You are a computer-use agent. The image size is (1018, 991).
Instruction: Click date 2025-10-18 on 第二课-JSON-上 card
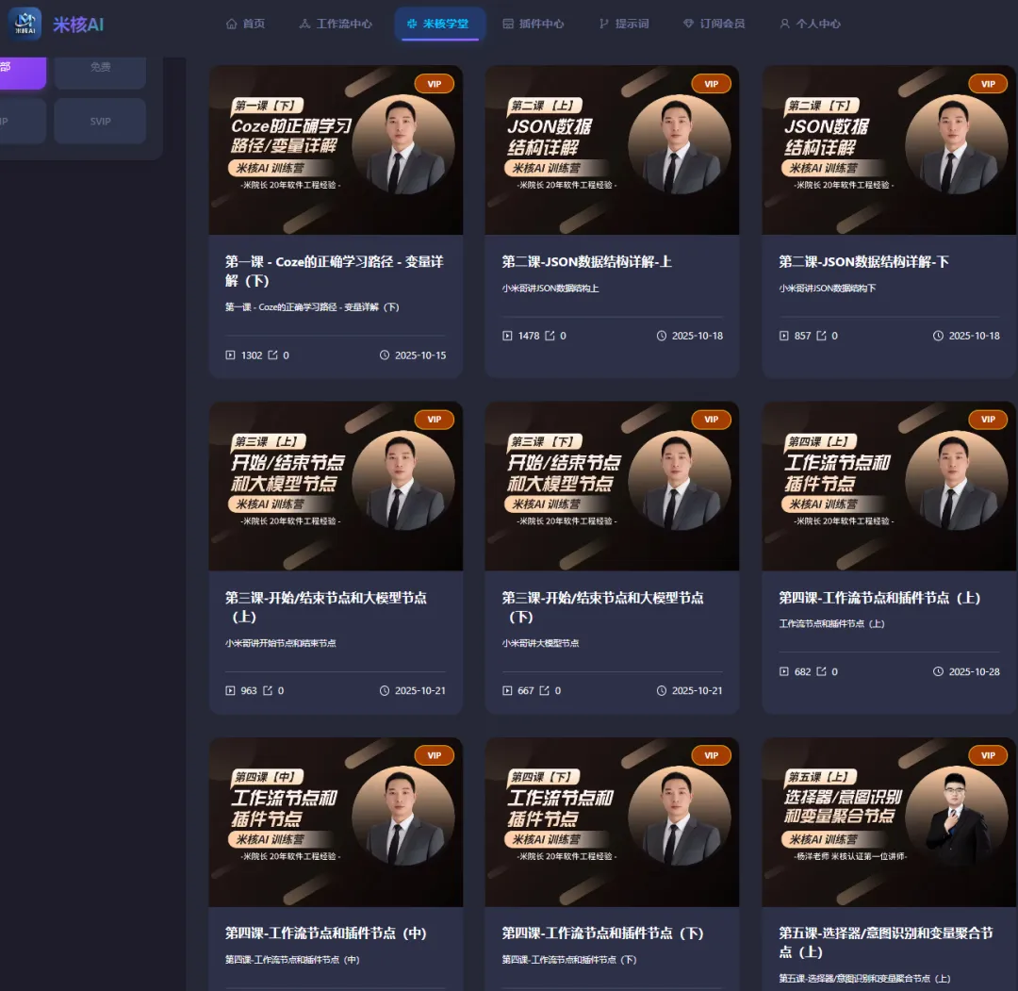pyautogui.click(x=698, y=336)
